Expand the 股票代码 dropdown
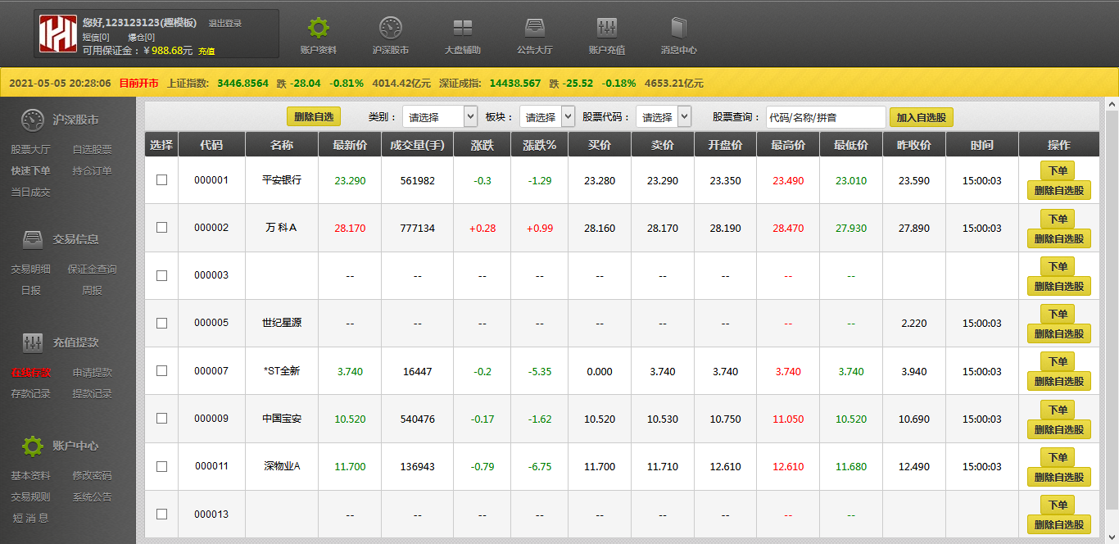 [664, 117]
